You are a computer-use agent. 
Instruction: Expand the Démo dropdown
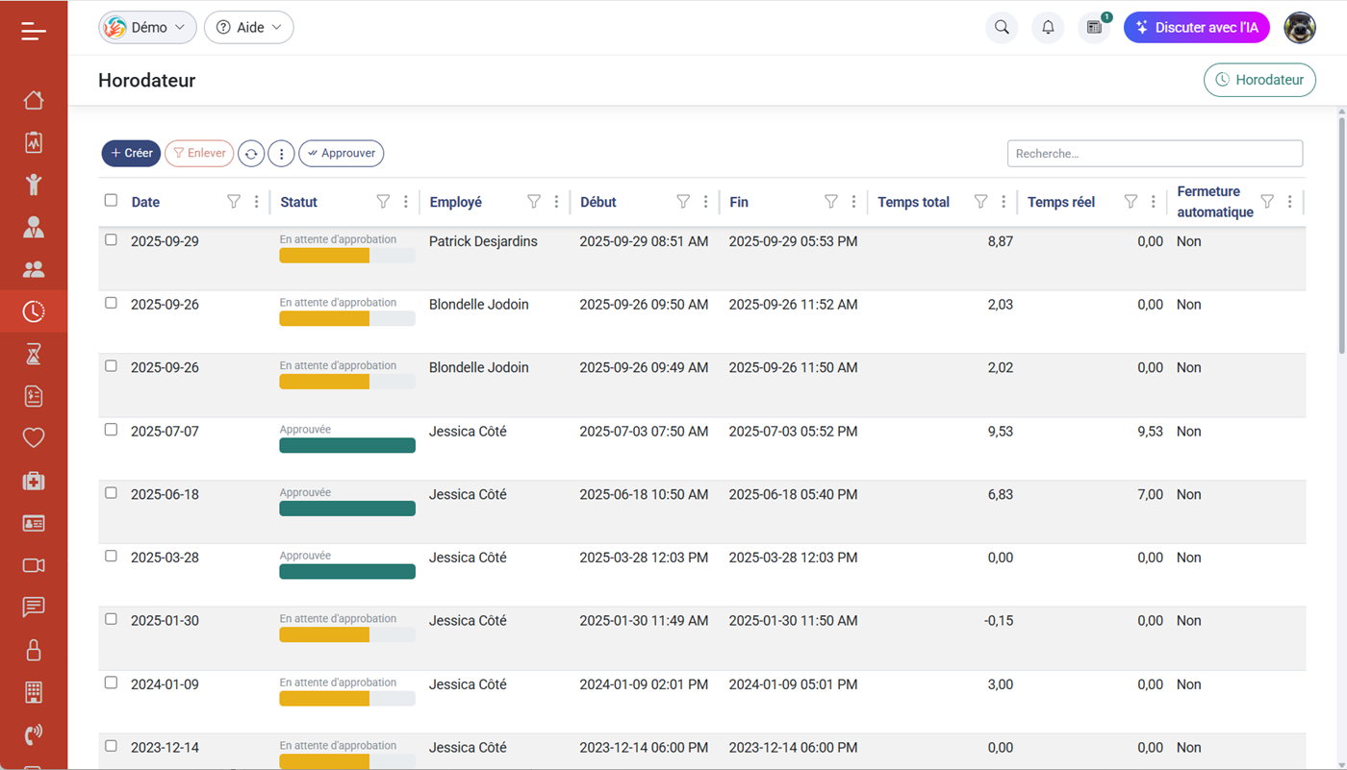(x=147, y=28)
